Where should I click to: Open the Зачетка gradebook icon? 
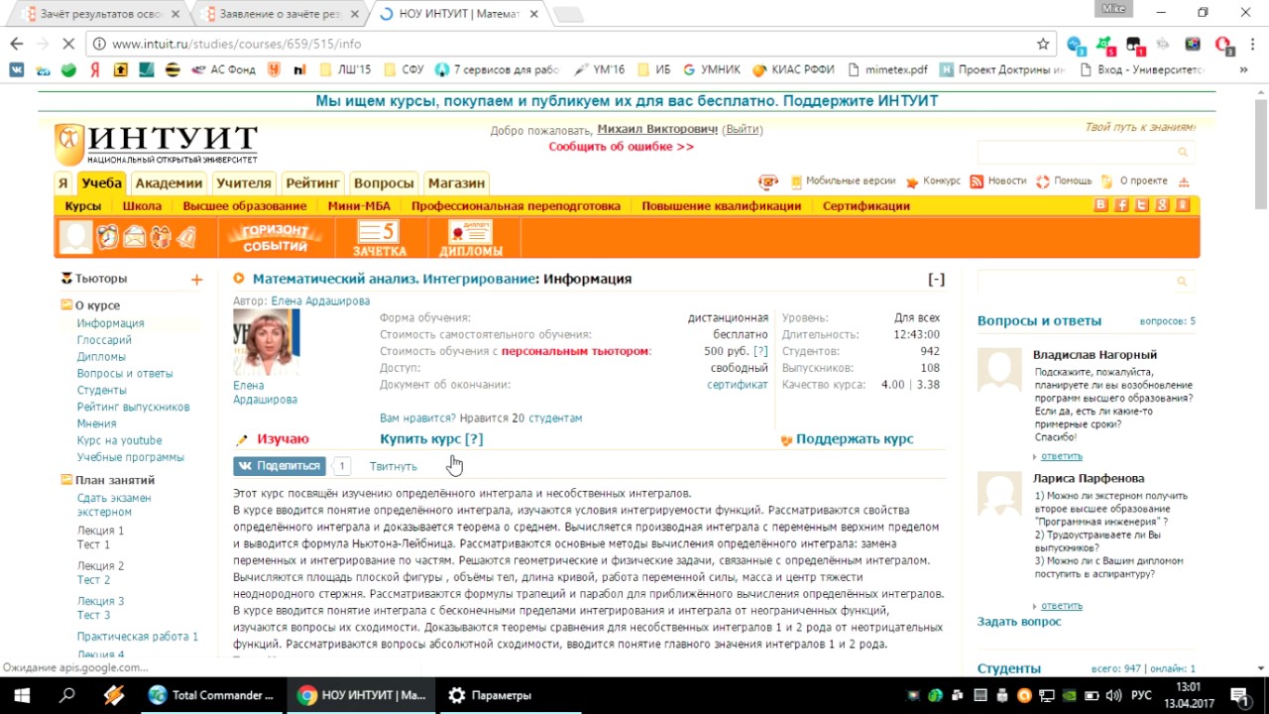tap(380, 238)
